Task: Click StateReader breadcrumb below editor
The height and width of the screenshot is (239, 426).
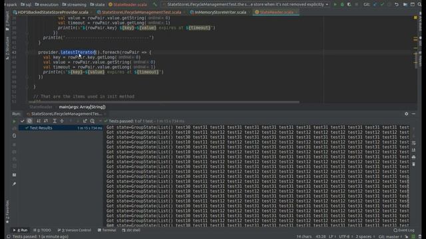Action: pyautogui.click(x=41, y=107)
